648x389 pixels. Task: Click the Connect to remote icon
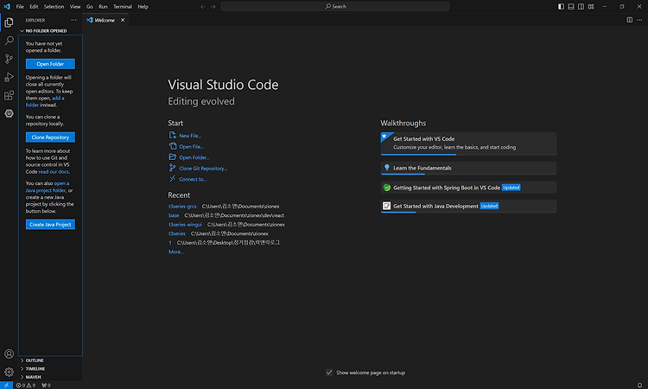point(172,179)
